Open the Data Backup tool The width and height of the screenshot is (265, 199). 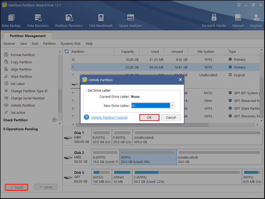pyautogui.click(x=11, y=21)
